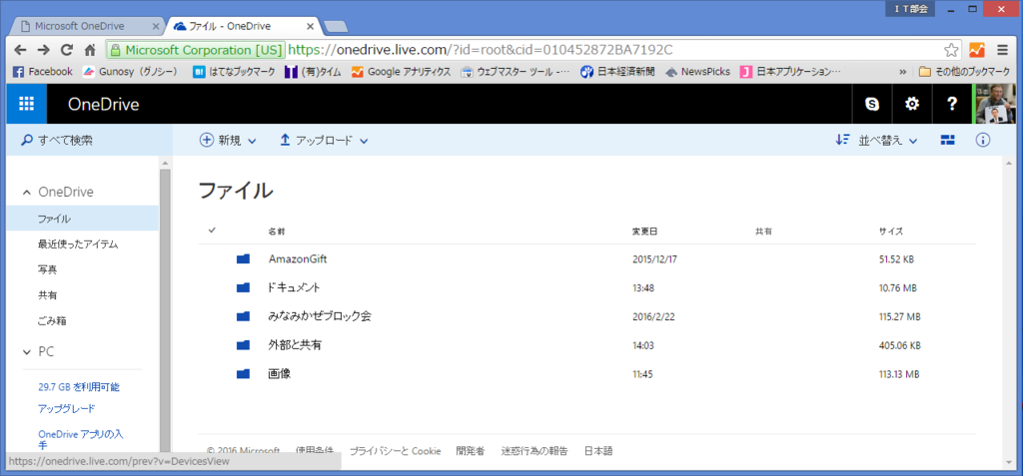Click OneDrive アプリの入手 link
Viewport: 1023px width, 476px height.
(x=81, y=439)
